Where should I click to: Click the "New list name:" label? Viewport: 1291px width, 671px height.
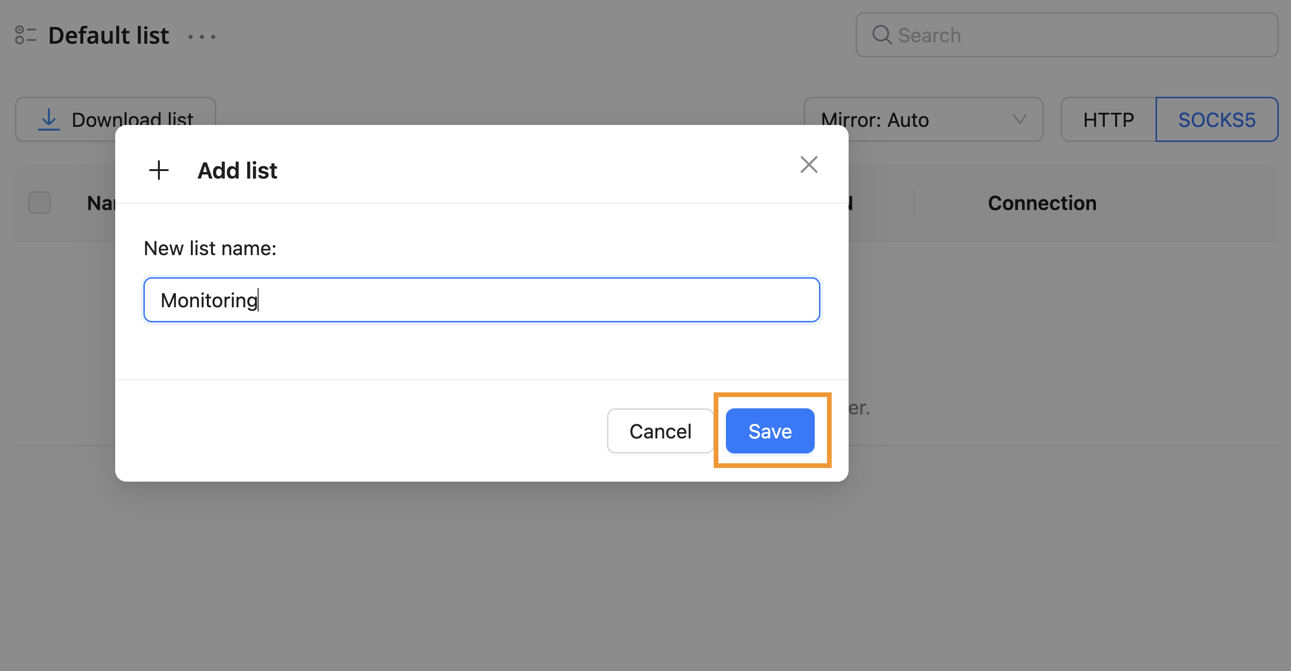(x=210, y=249)
